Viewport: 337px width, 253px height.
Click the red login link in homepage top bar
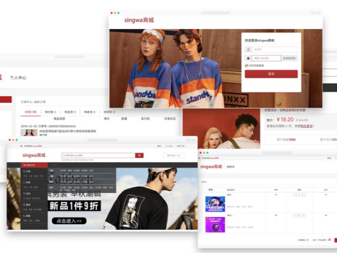tap(159, 146)
